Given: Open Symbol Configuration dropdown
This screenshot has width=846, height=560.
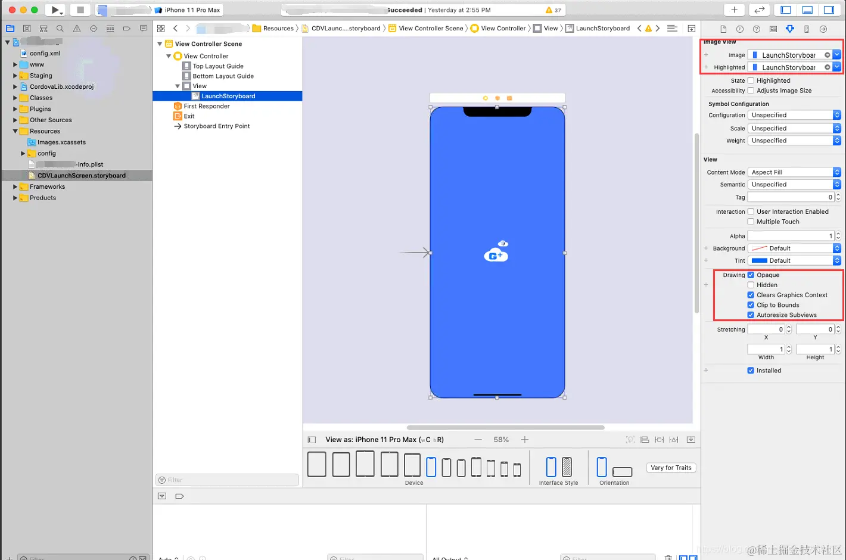Looking at the screenshot, I should coord(794,115).
